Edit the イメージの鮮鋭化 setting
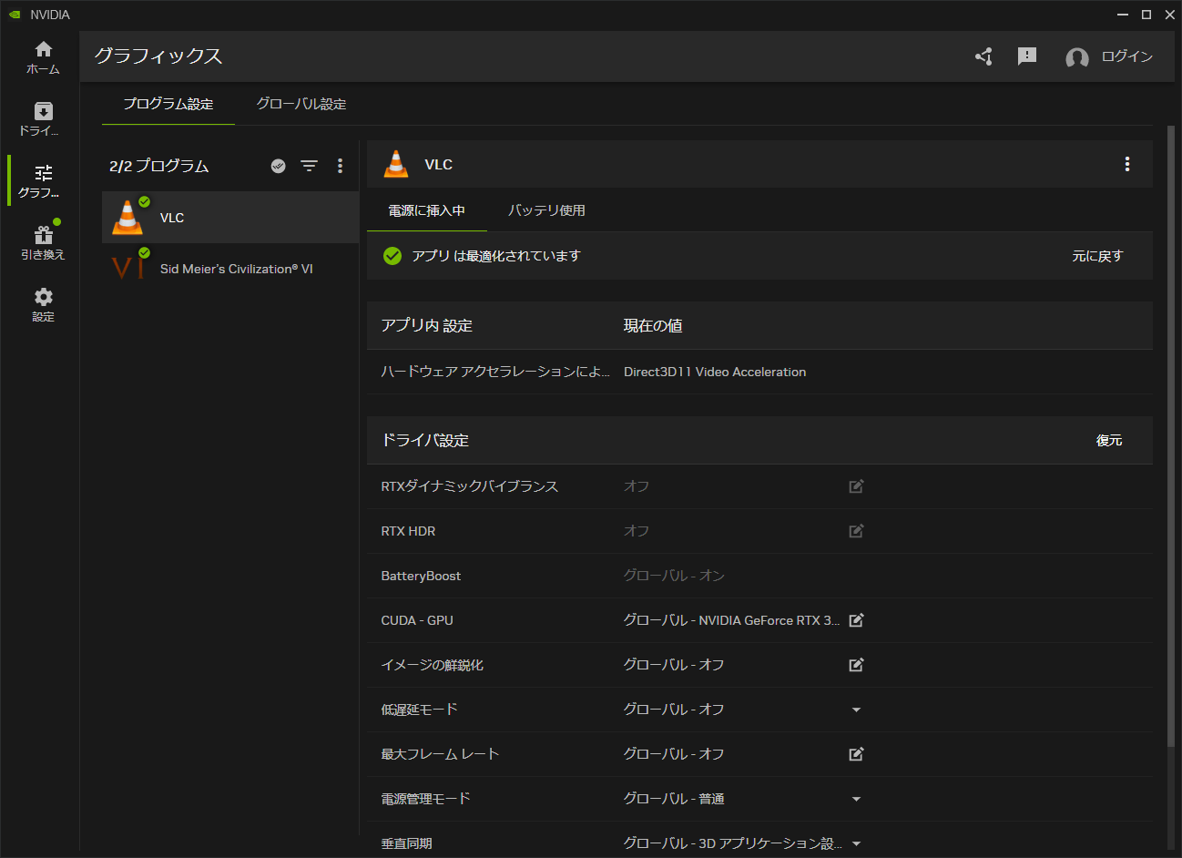This screenshot has width=1182, height=858. 856,665
